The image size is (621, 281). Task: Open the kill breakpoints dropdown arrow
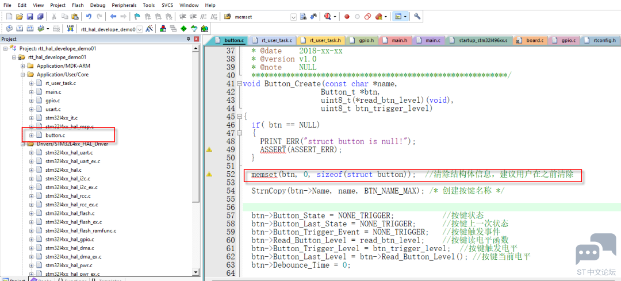(x=386, y=17)
